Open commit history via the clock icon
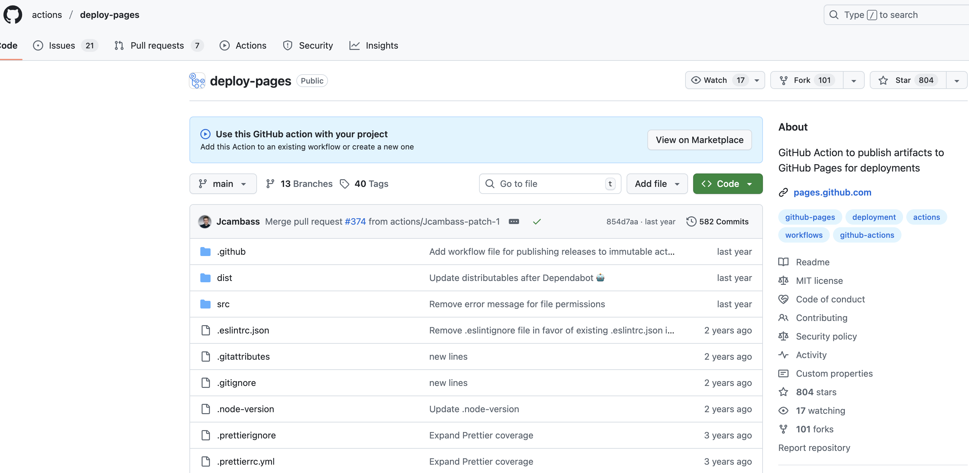The image size is (969, 473). 691,222
